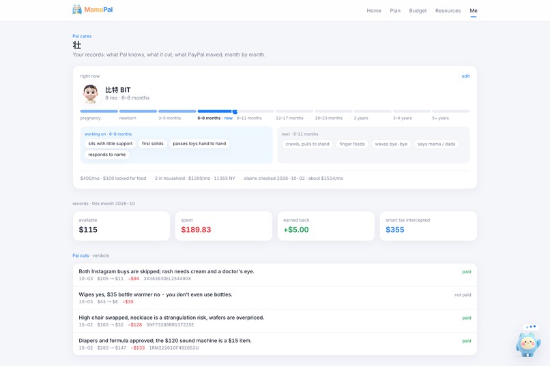Click the 'crawls, pulls to stand' chip
550x366 pixels.
(x=307, y=144)
